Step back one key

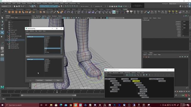click(x=178, y=92)
